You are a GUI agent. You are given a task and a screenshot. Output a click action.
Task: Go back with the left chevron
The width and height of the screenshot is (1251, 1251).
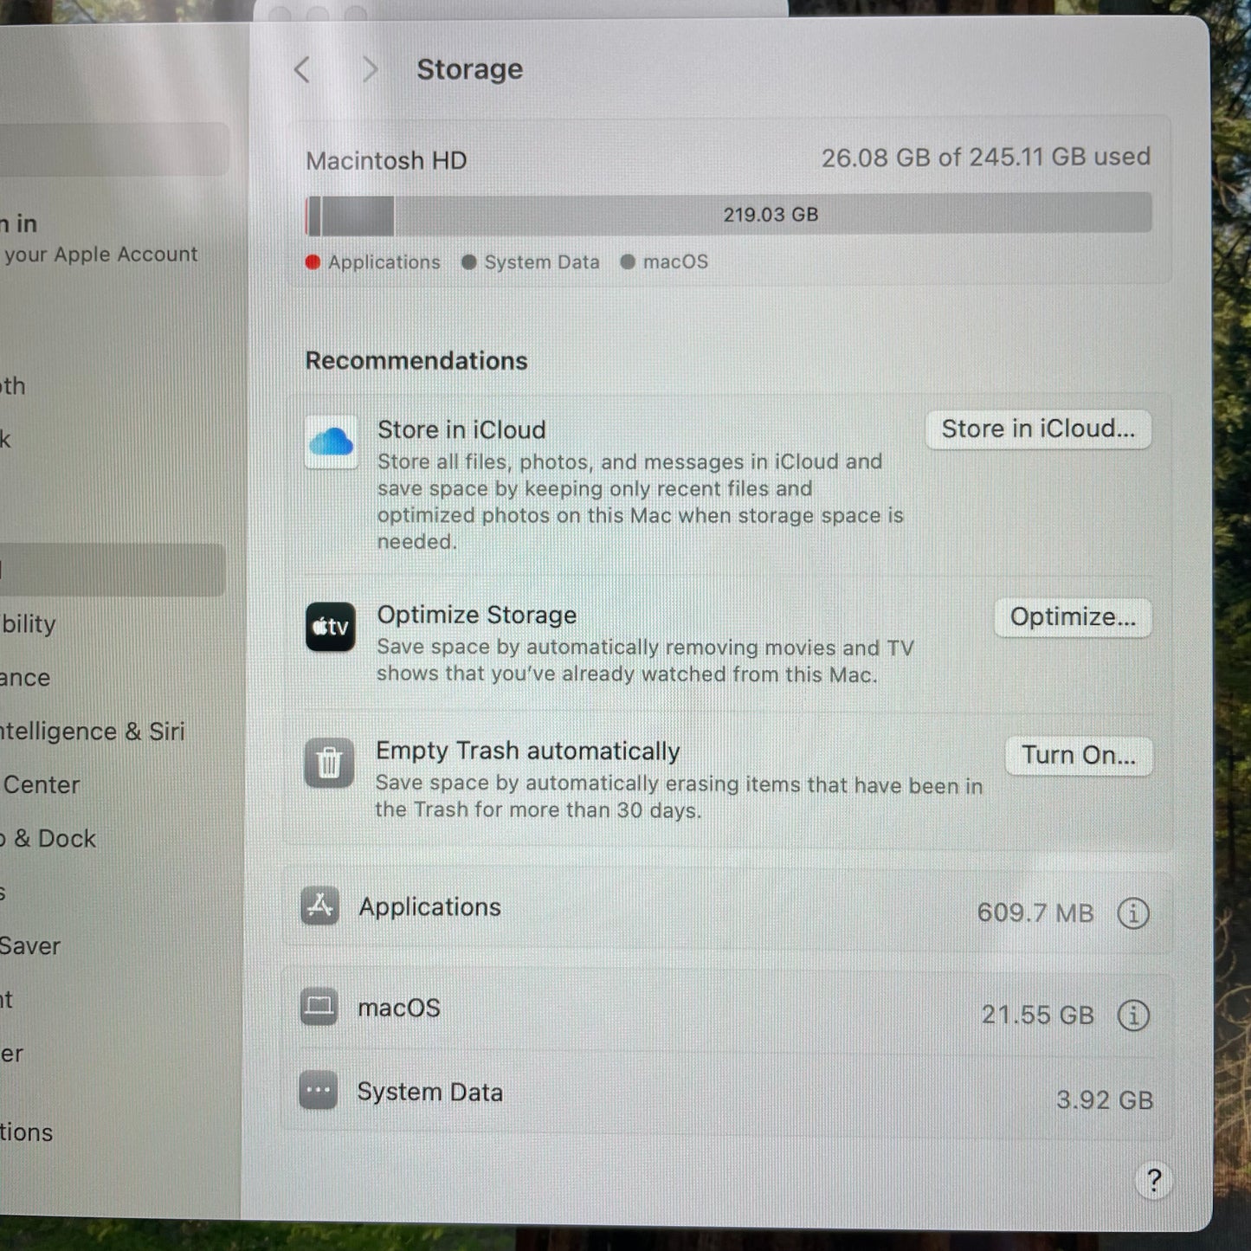302,70
